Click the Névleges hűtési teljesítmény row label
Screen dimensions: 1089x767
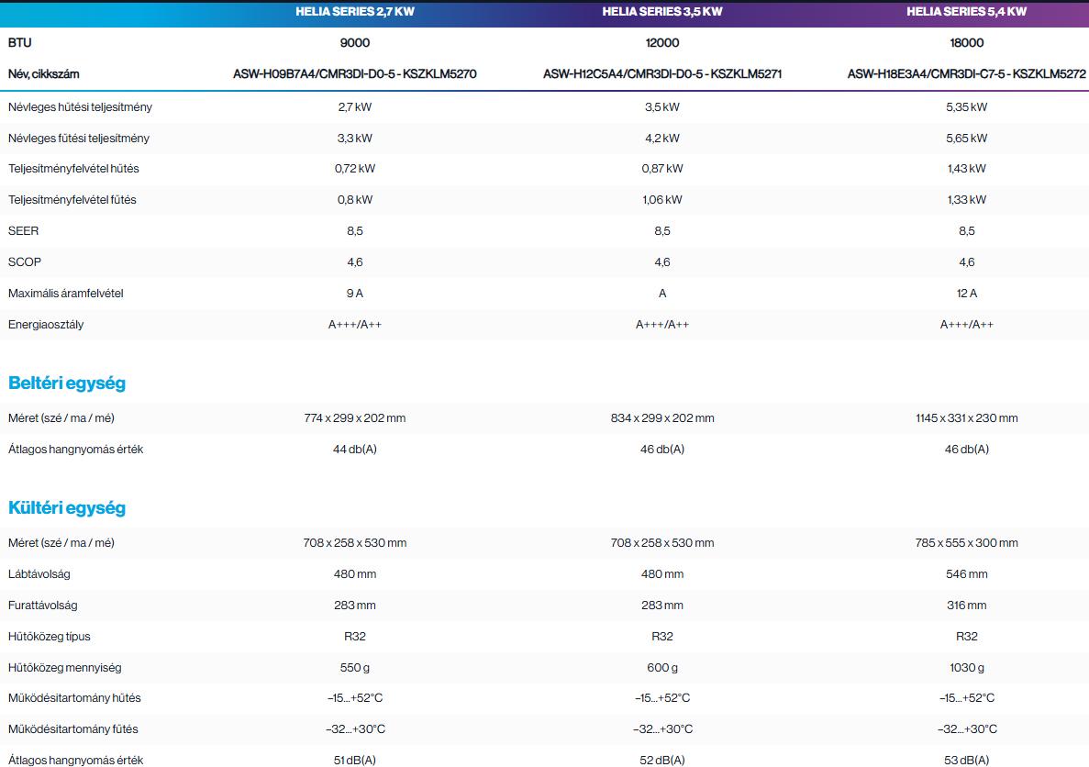coord(80,107)
